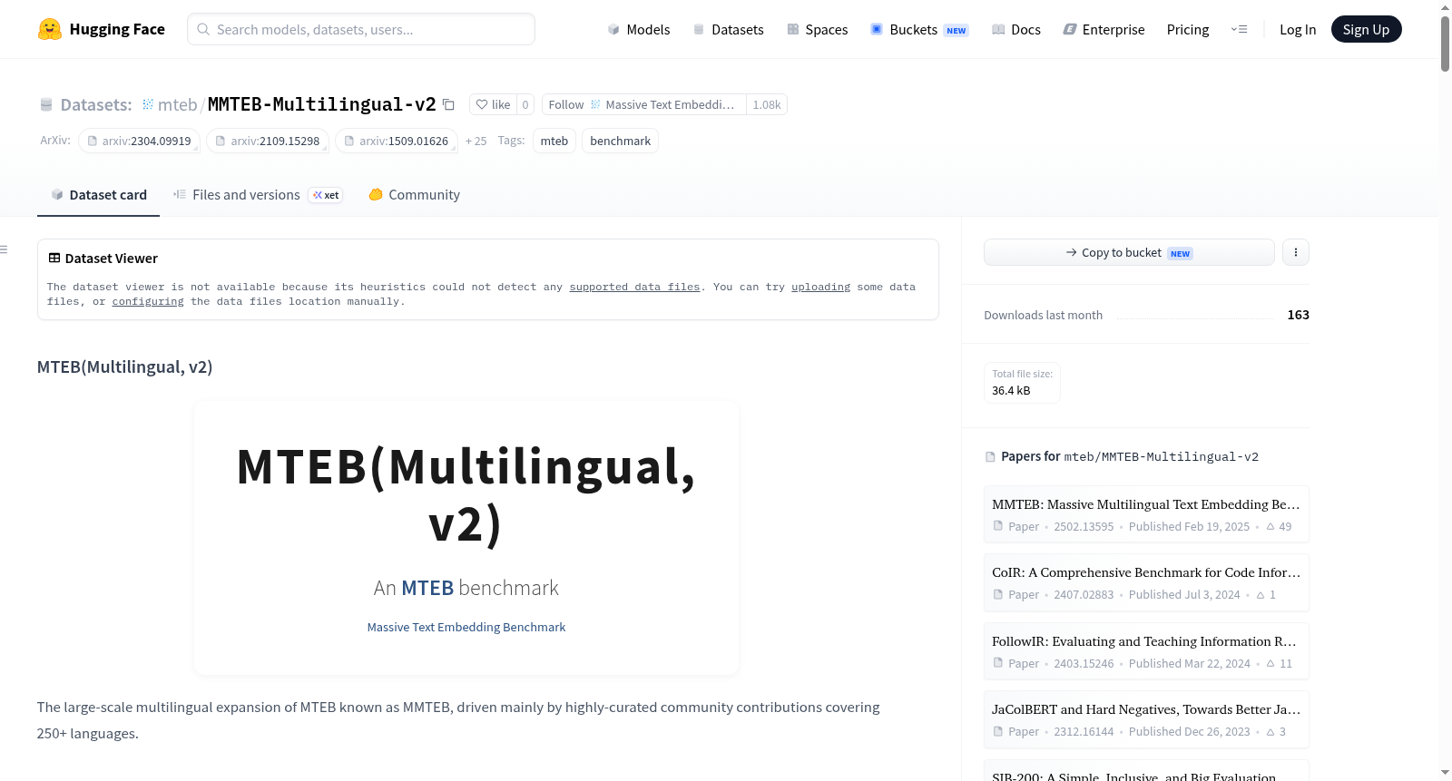Image resolution: width=1452 pixels, height=781 pixels.
Task: Open the arxiv:2109.15298 tag
Action: pos(268,141)
